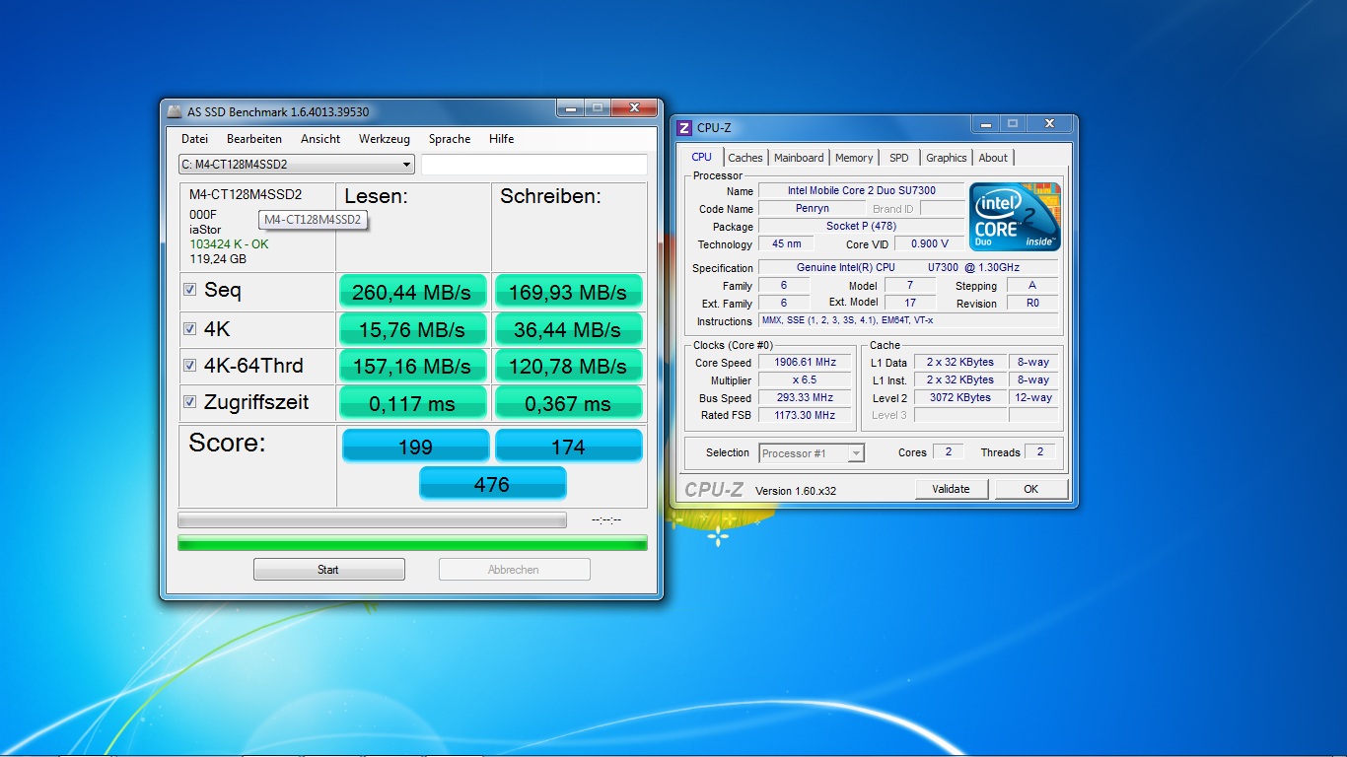
Task: Click the 119,24 GB capacity text
Action: point(218,259)
